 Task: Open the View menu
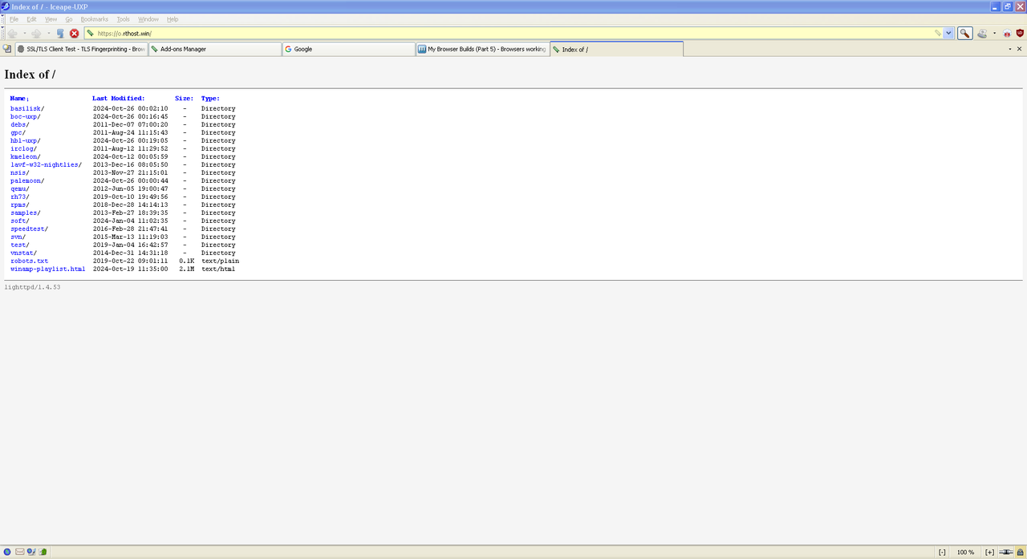[x=51, y=19]
